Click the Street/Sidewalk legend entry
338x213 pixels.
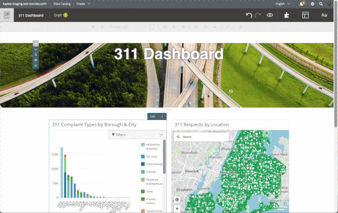click(x=152, y=164)
